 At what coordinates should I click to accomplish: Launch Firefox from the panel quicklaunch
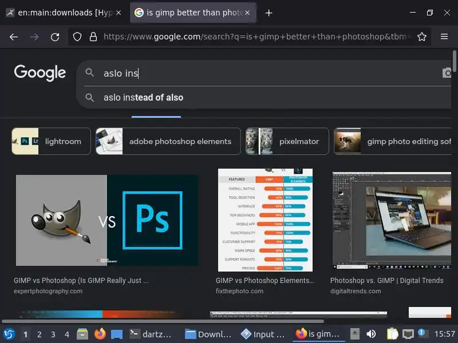(100, 334)
